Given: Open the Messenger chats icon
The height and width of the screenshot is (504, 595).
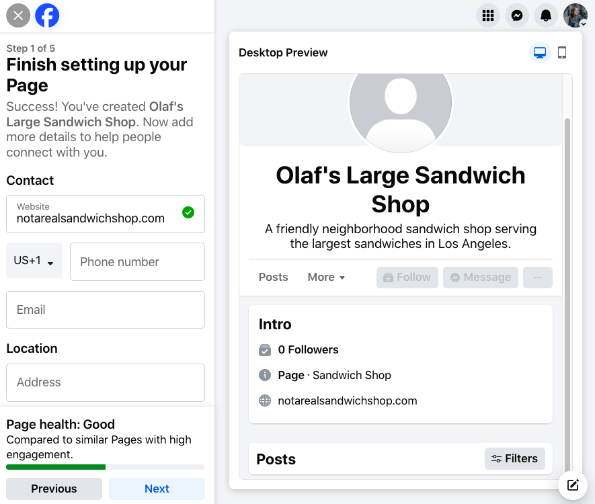Looking at the screenshot, I should click(516, 15).
